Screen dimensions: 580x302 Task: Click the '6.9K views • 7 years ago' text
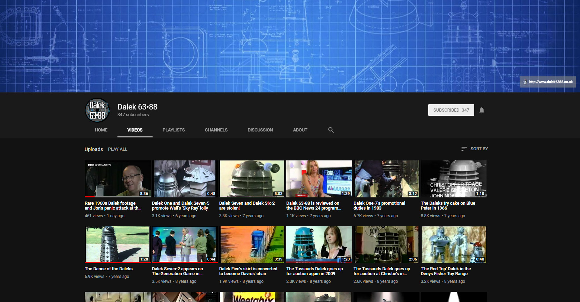(107, 277)
